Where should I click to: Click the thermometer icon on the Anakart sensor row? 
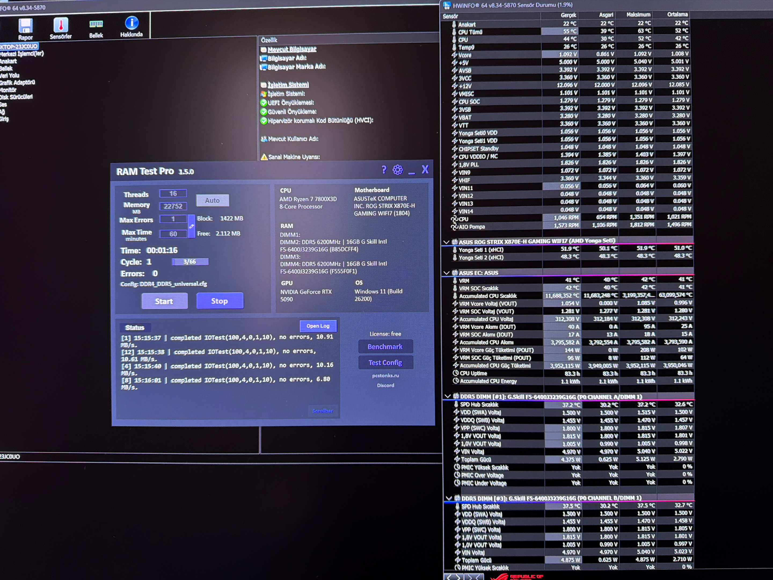tap(454, 24)
